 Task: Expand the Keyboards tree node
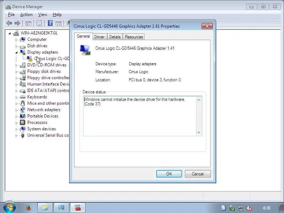16,97
